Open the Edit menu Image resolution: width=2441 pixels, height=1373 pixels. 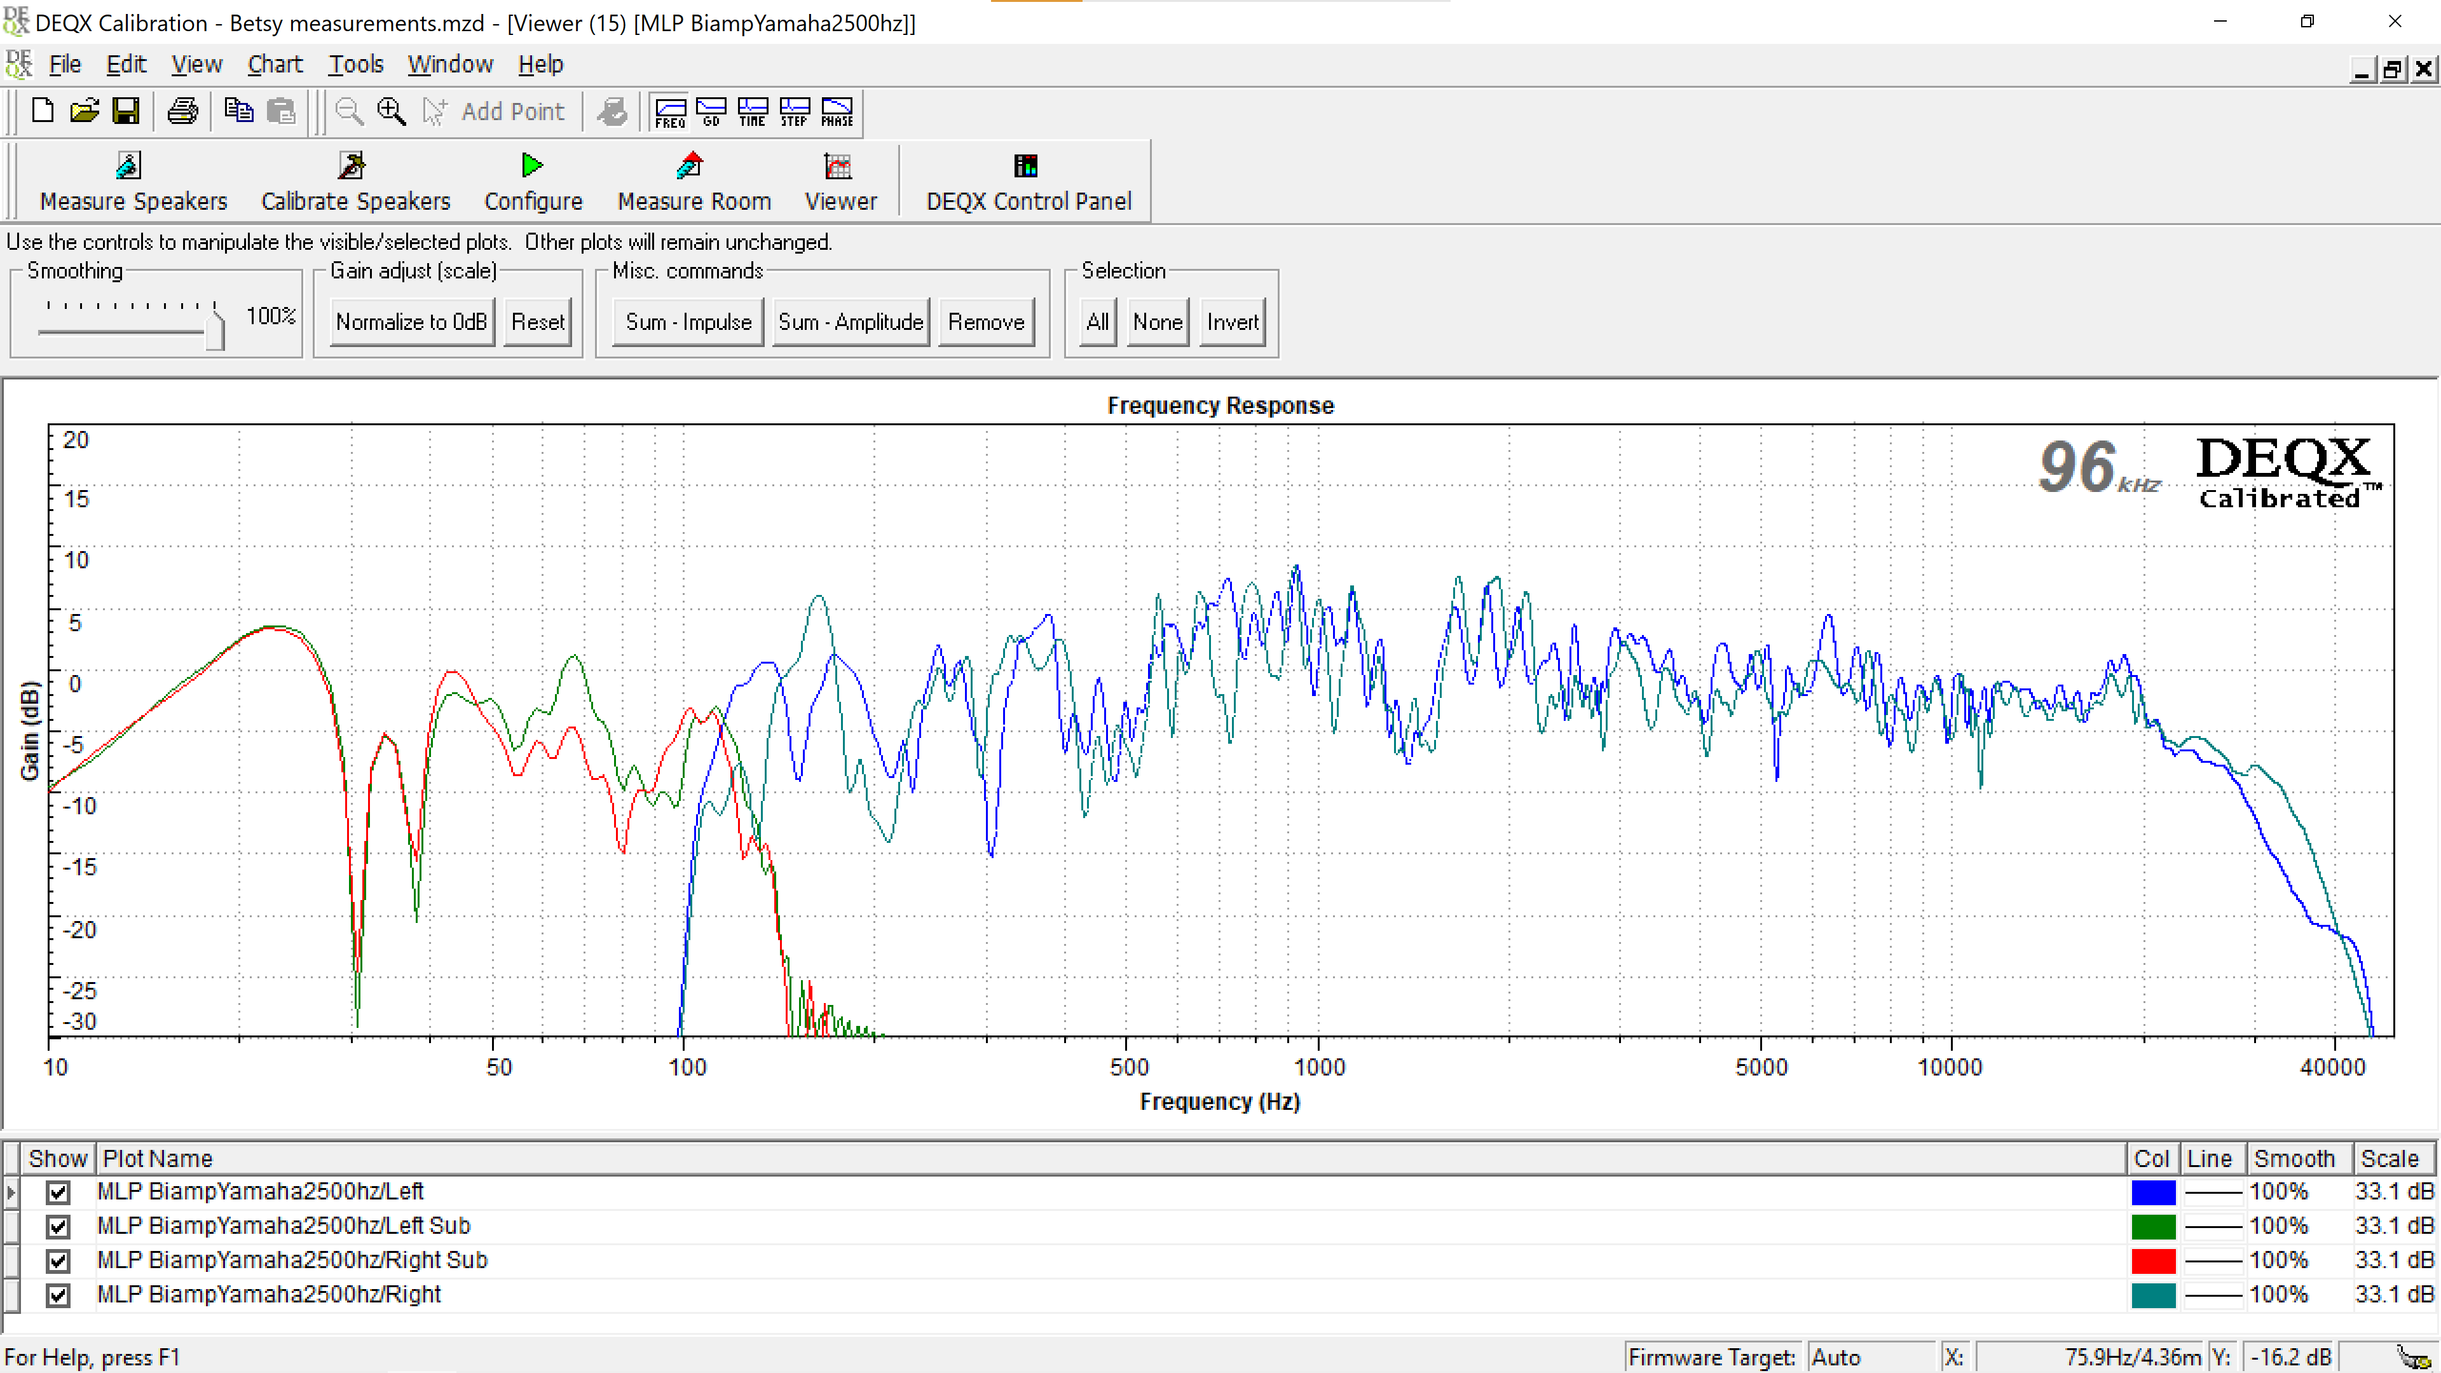click(126, 64)
